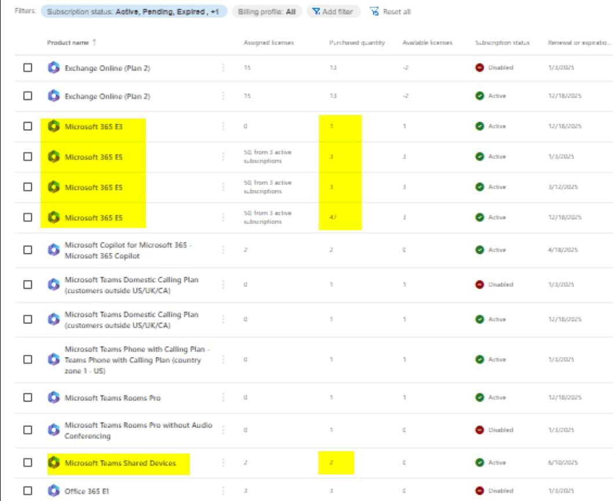This screenshot has width=613, height=501.
Task: Click the Microsoft Copilot for Microsoft 365 product icon
Action: (54, 250)
